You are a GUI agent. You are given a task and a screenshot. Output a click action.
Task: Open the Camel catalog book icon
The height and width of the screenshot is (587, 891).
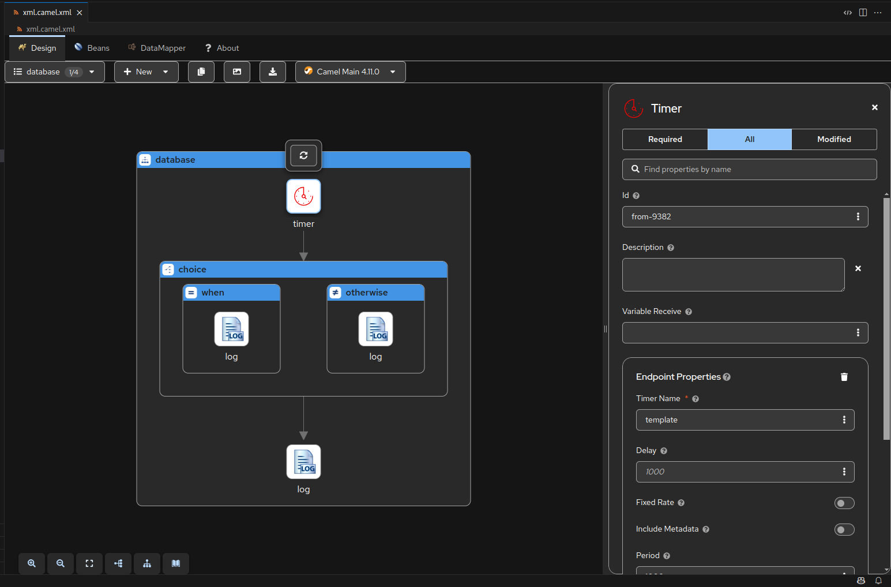point(176,563)
